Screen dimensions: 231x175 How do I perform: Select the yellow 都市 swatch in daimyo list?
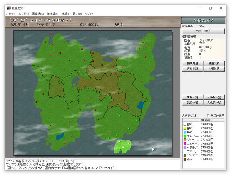pyautogui.click(x=185, y=128)
